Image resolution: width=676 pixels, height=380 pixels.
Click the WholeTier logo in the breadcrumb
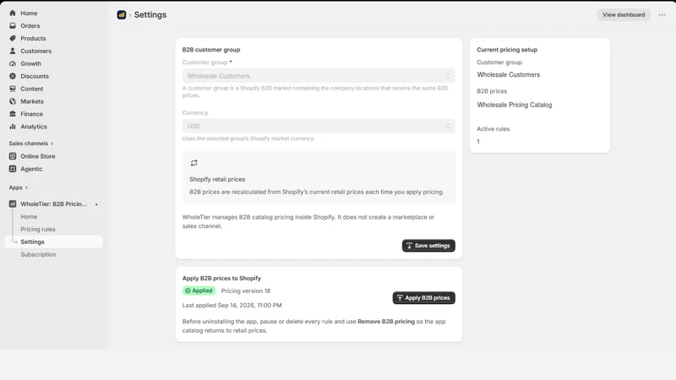(x=122, y=14)
